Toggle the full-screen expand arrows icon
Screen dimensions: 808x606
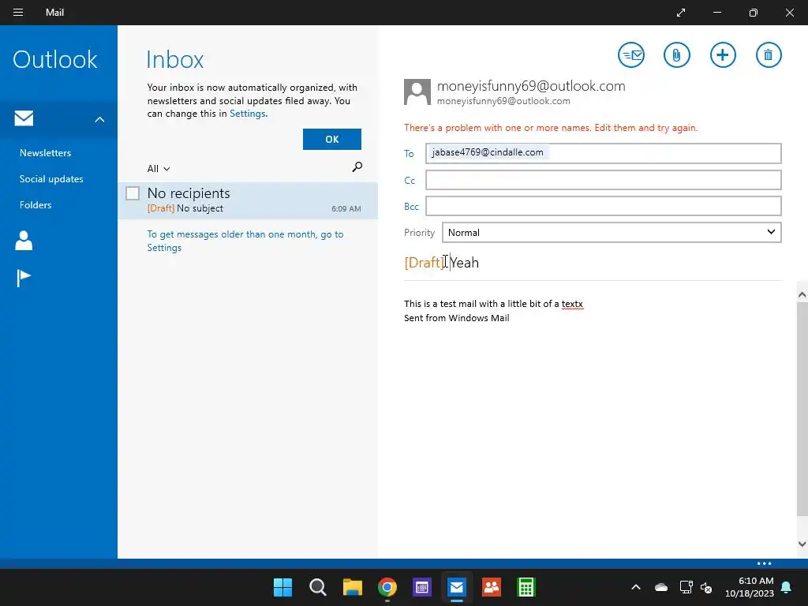pos(681,13)
